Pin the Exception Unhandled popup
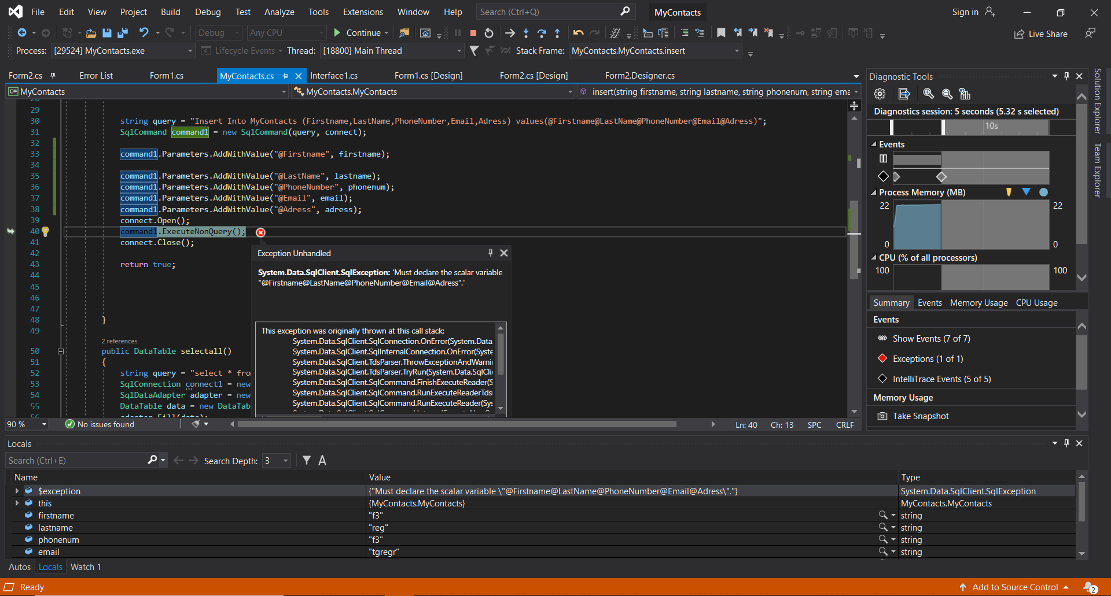1111x596 pixels. point(490,253)
